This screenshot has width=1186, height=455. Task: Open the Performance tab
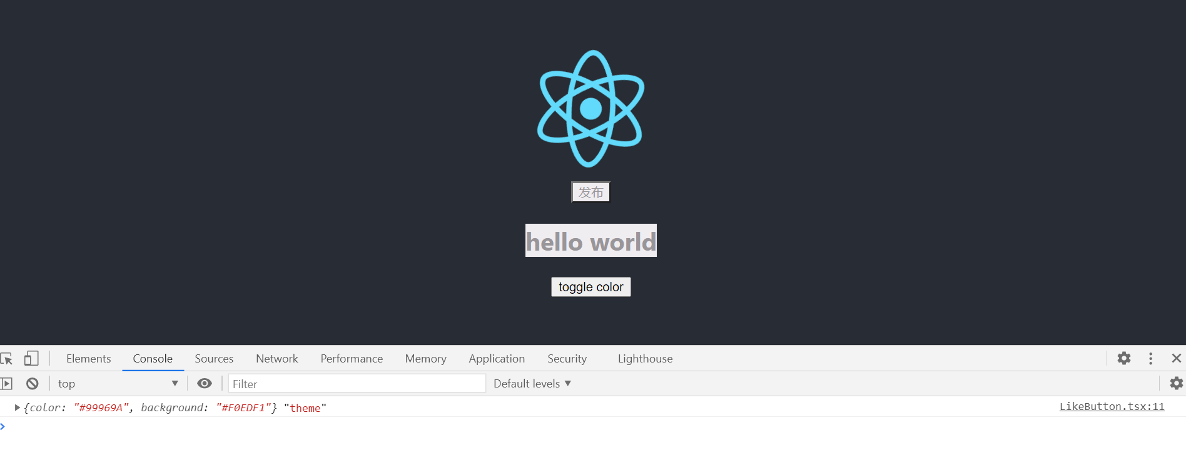pyautogui.click(x=352, y=359)
